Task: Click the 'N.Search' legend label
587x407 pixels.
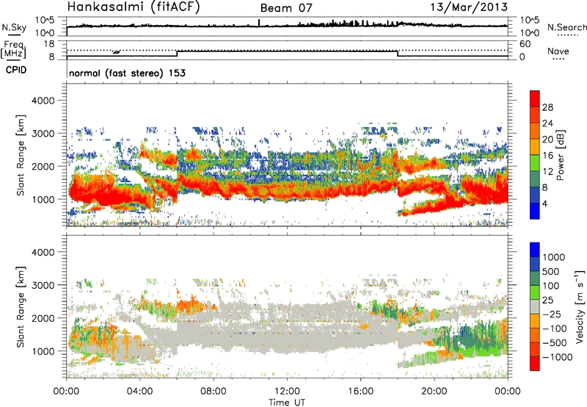Action: pyautogui.click(x=567, y=27)
